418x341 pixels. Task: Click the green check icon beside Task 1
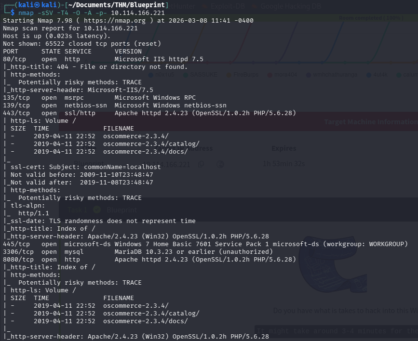[x=96, y=210]
